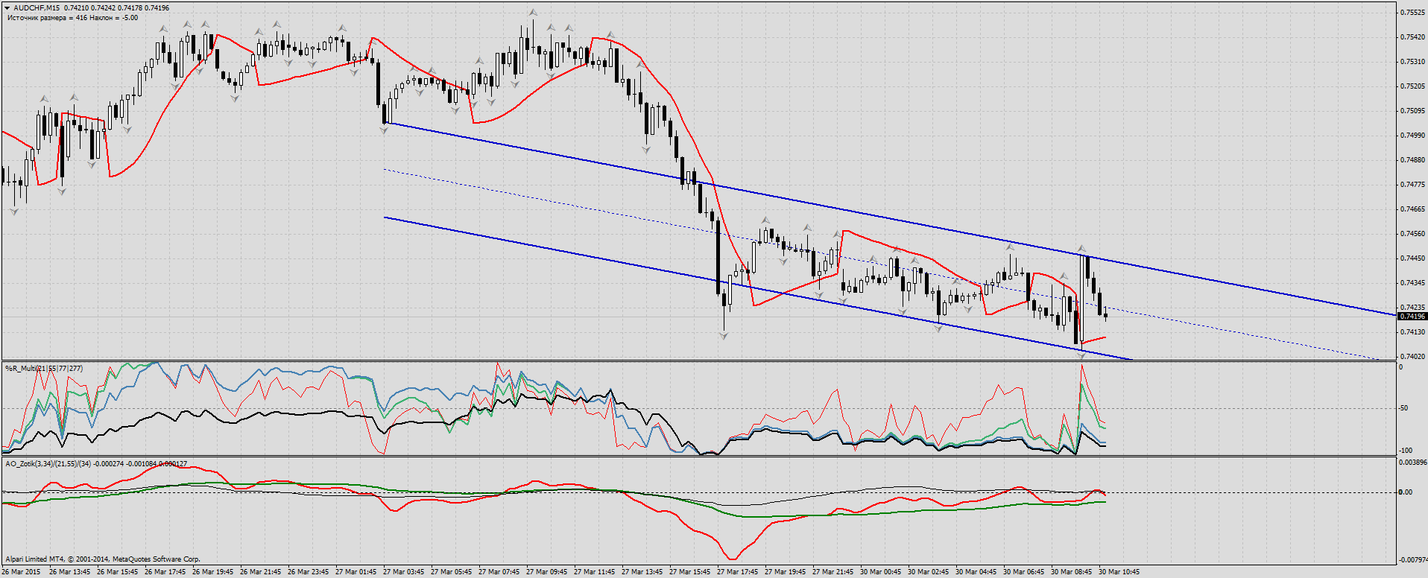This screenshot has width=1428, height=578.
Task: Click the 27 Mar 17:45 time label
Action: [738, 572]
